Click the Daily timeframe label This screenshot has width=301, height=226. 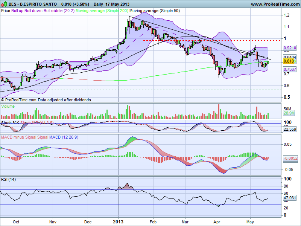click(x=99, y=4)
